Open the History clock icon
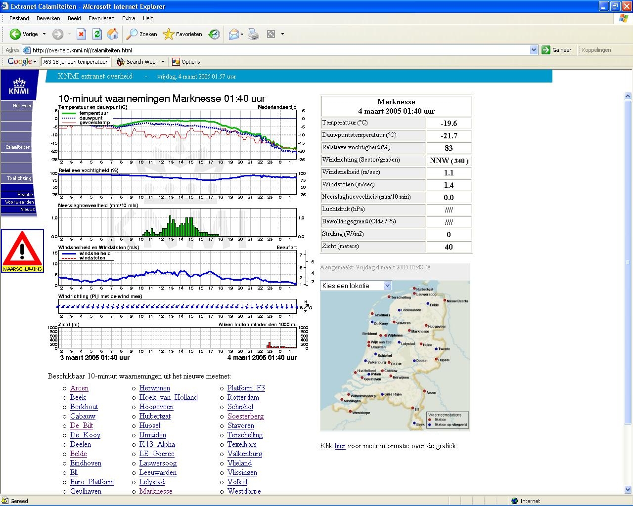 [214, 34]
